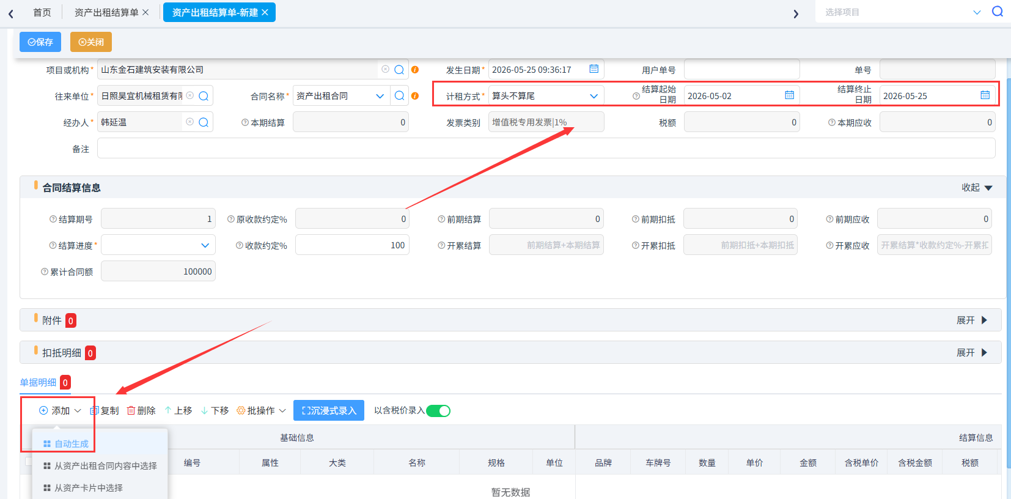Open 选择项目 dropdown

click(977, 12)
